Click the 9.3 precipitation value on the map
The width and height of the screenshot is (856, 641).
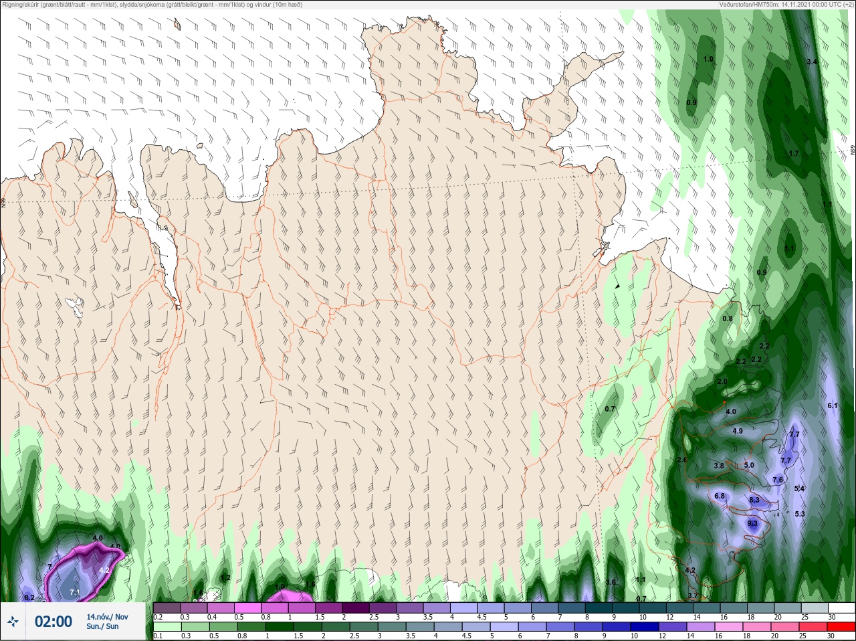coord(752,523)
